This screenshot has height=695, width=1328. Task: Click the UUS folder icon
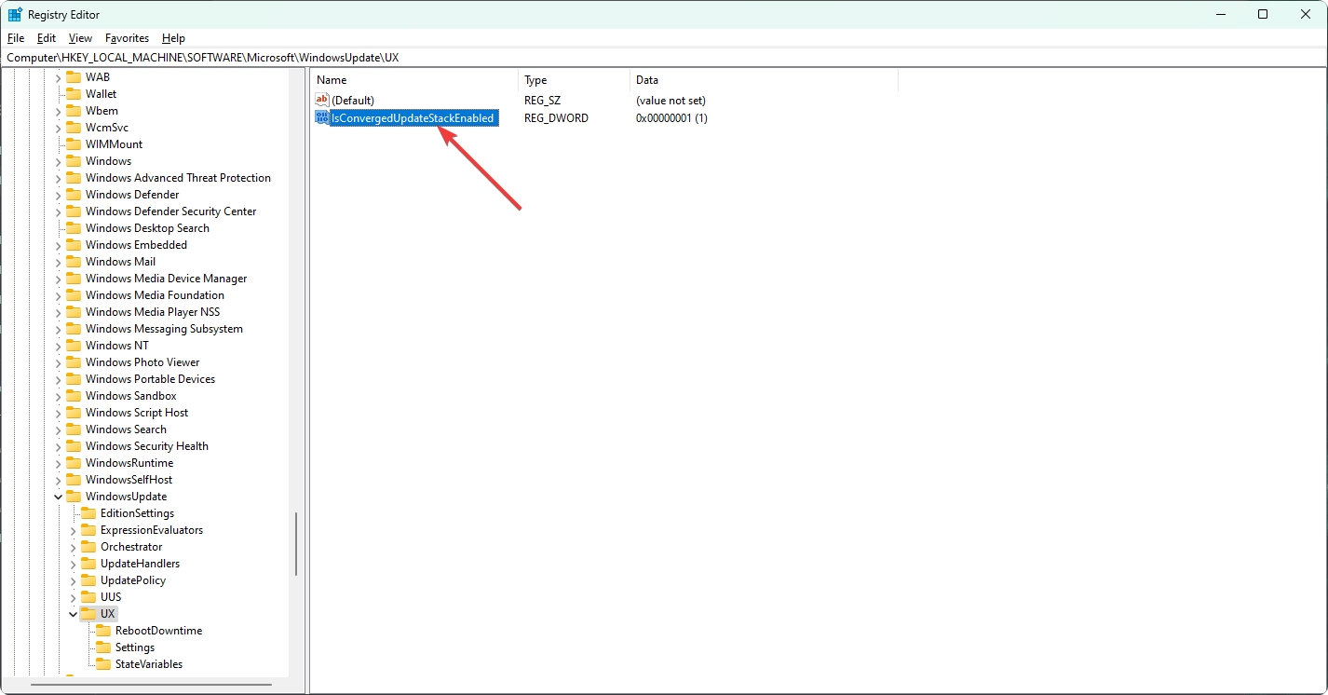coord(88,597)
